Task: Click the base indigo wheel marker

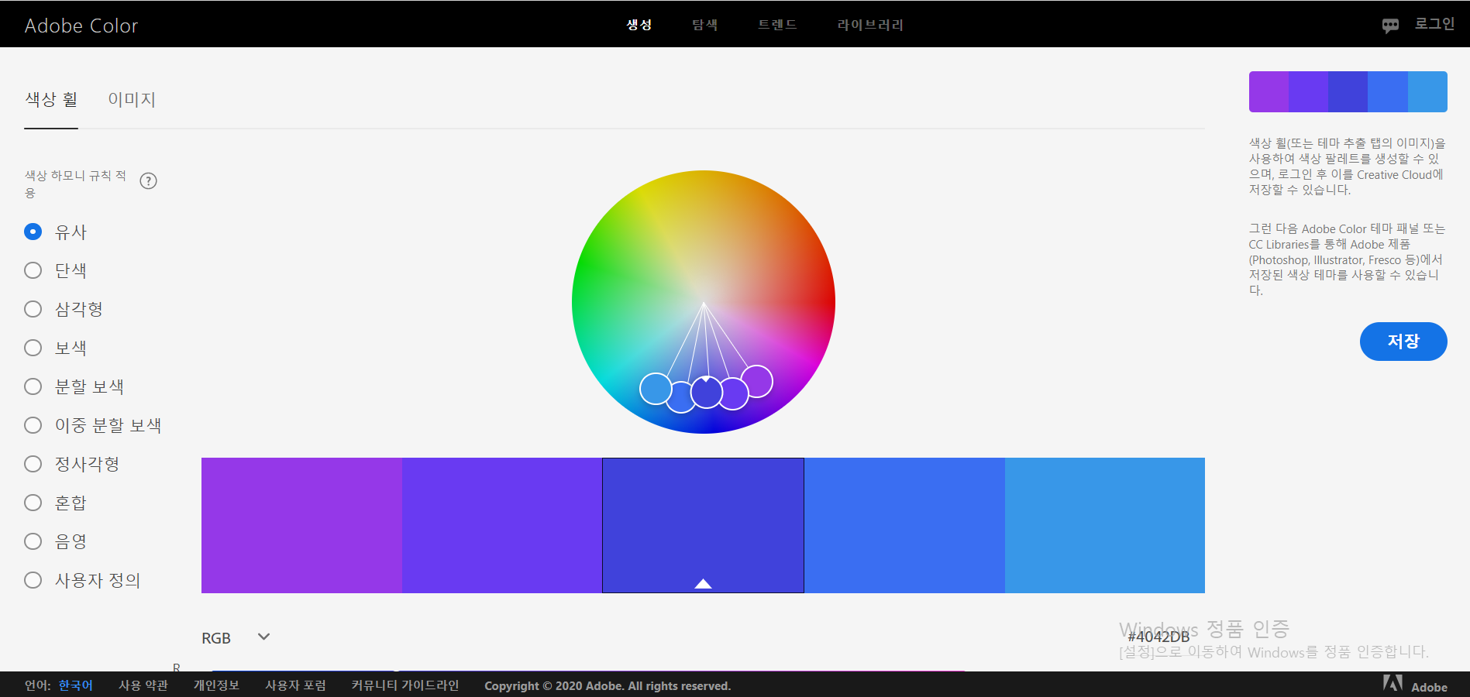Action: click(x=707, y=392)
